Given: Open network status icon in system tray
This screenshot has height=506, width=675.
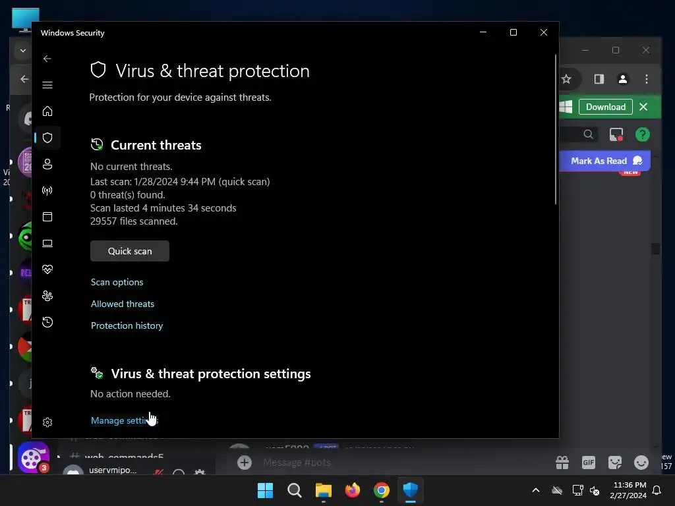Looking at the screenshot, I should (577, 490).
